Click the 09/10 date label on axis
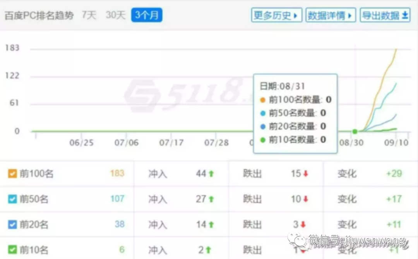The width and height of the screenshot is (418, 259). point(396,143)
